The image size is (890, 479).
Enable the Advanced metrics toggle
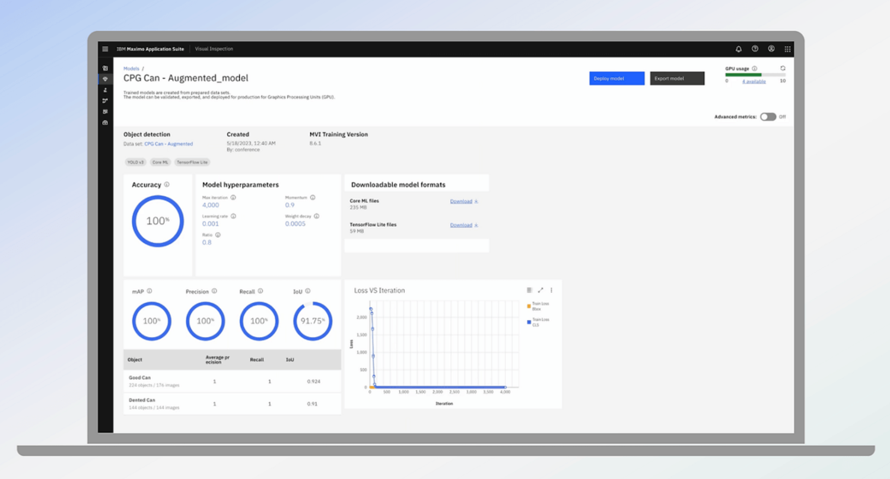(x=769, y=117)
